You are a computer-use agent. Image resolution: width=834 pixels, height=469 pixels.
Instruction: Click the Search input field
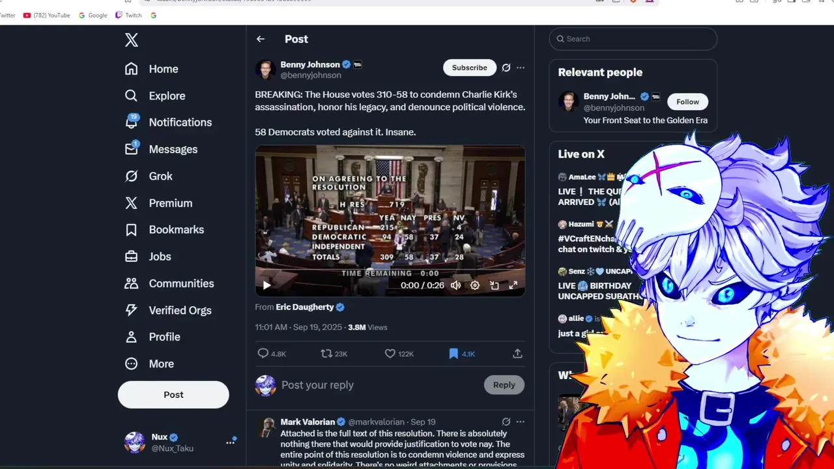[x=633, y=39]
